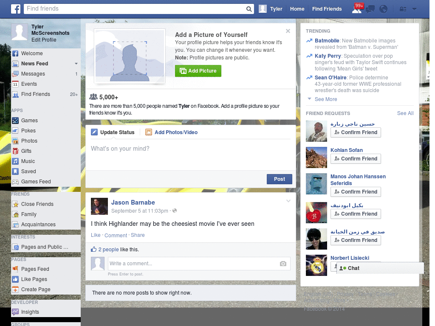Click the Insights chart icon
The width and height of the screenshot is (435, 326).
coord(15,312)
